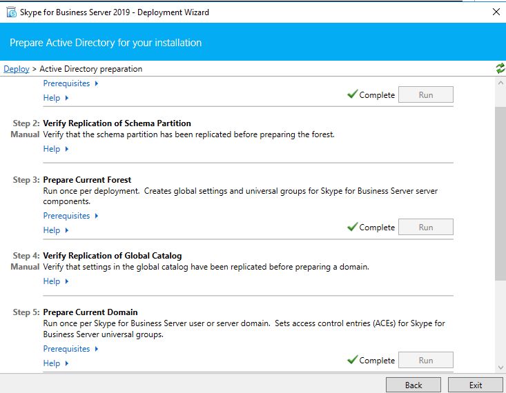Click the Complete checkmark for Prepare Current Forest

pyautogui.click(x=352, y=227)
